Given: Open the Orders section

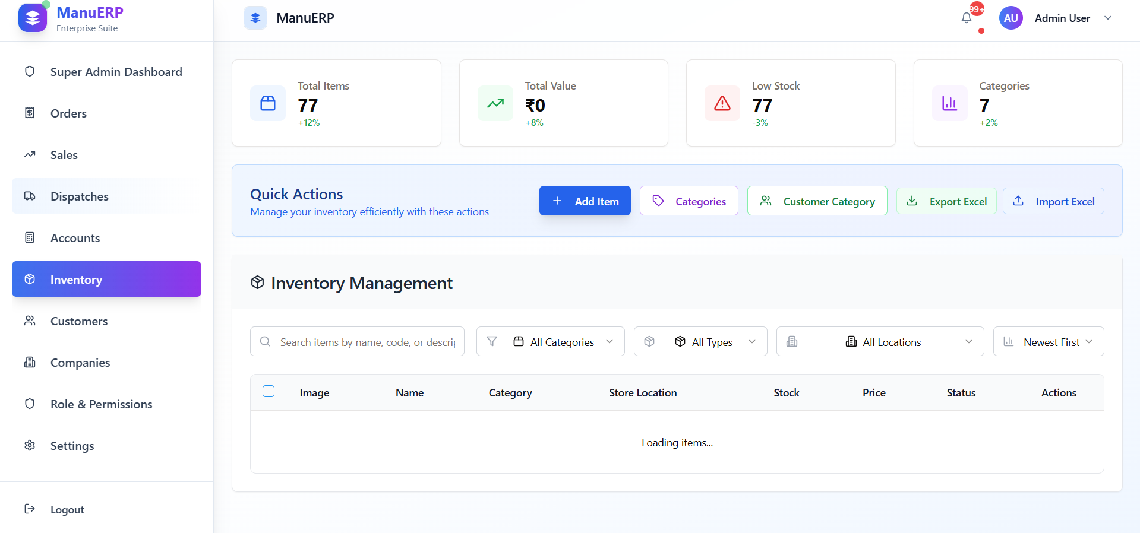Looking at the screenshot, I should (106, 113).
